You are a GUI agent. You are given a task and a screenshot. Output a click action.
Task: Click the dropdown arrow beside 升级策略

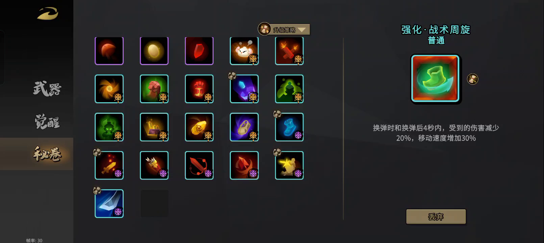click(302, 30)
